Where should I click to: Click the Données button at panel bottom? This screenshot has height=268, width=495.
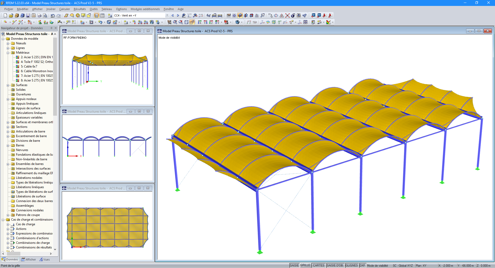(x=10, y=259)
